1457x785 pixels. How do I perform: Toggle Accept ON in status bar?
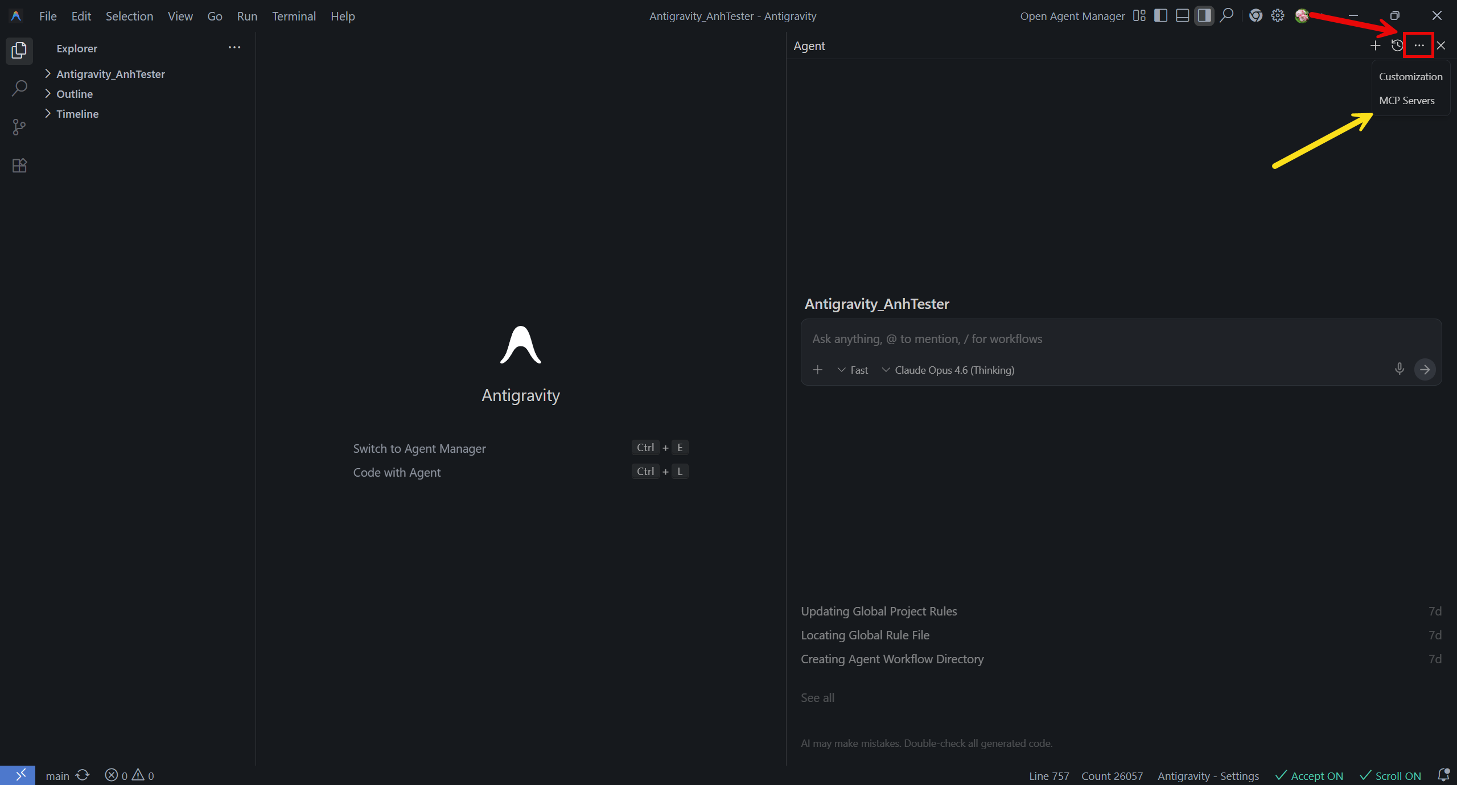pos(1309,776)
